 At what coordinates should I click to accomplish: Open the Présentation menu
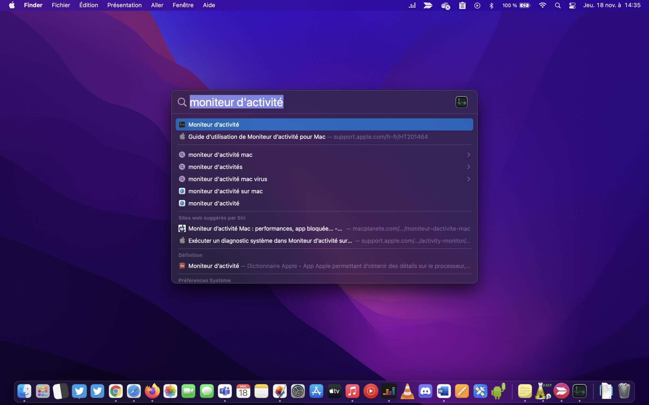tap(124, 5)
